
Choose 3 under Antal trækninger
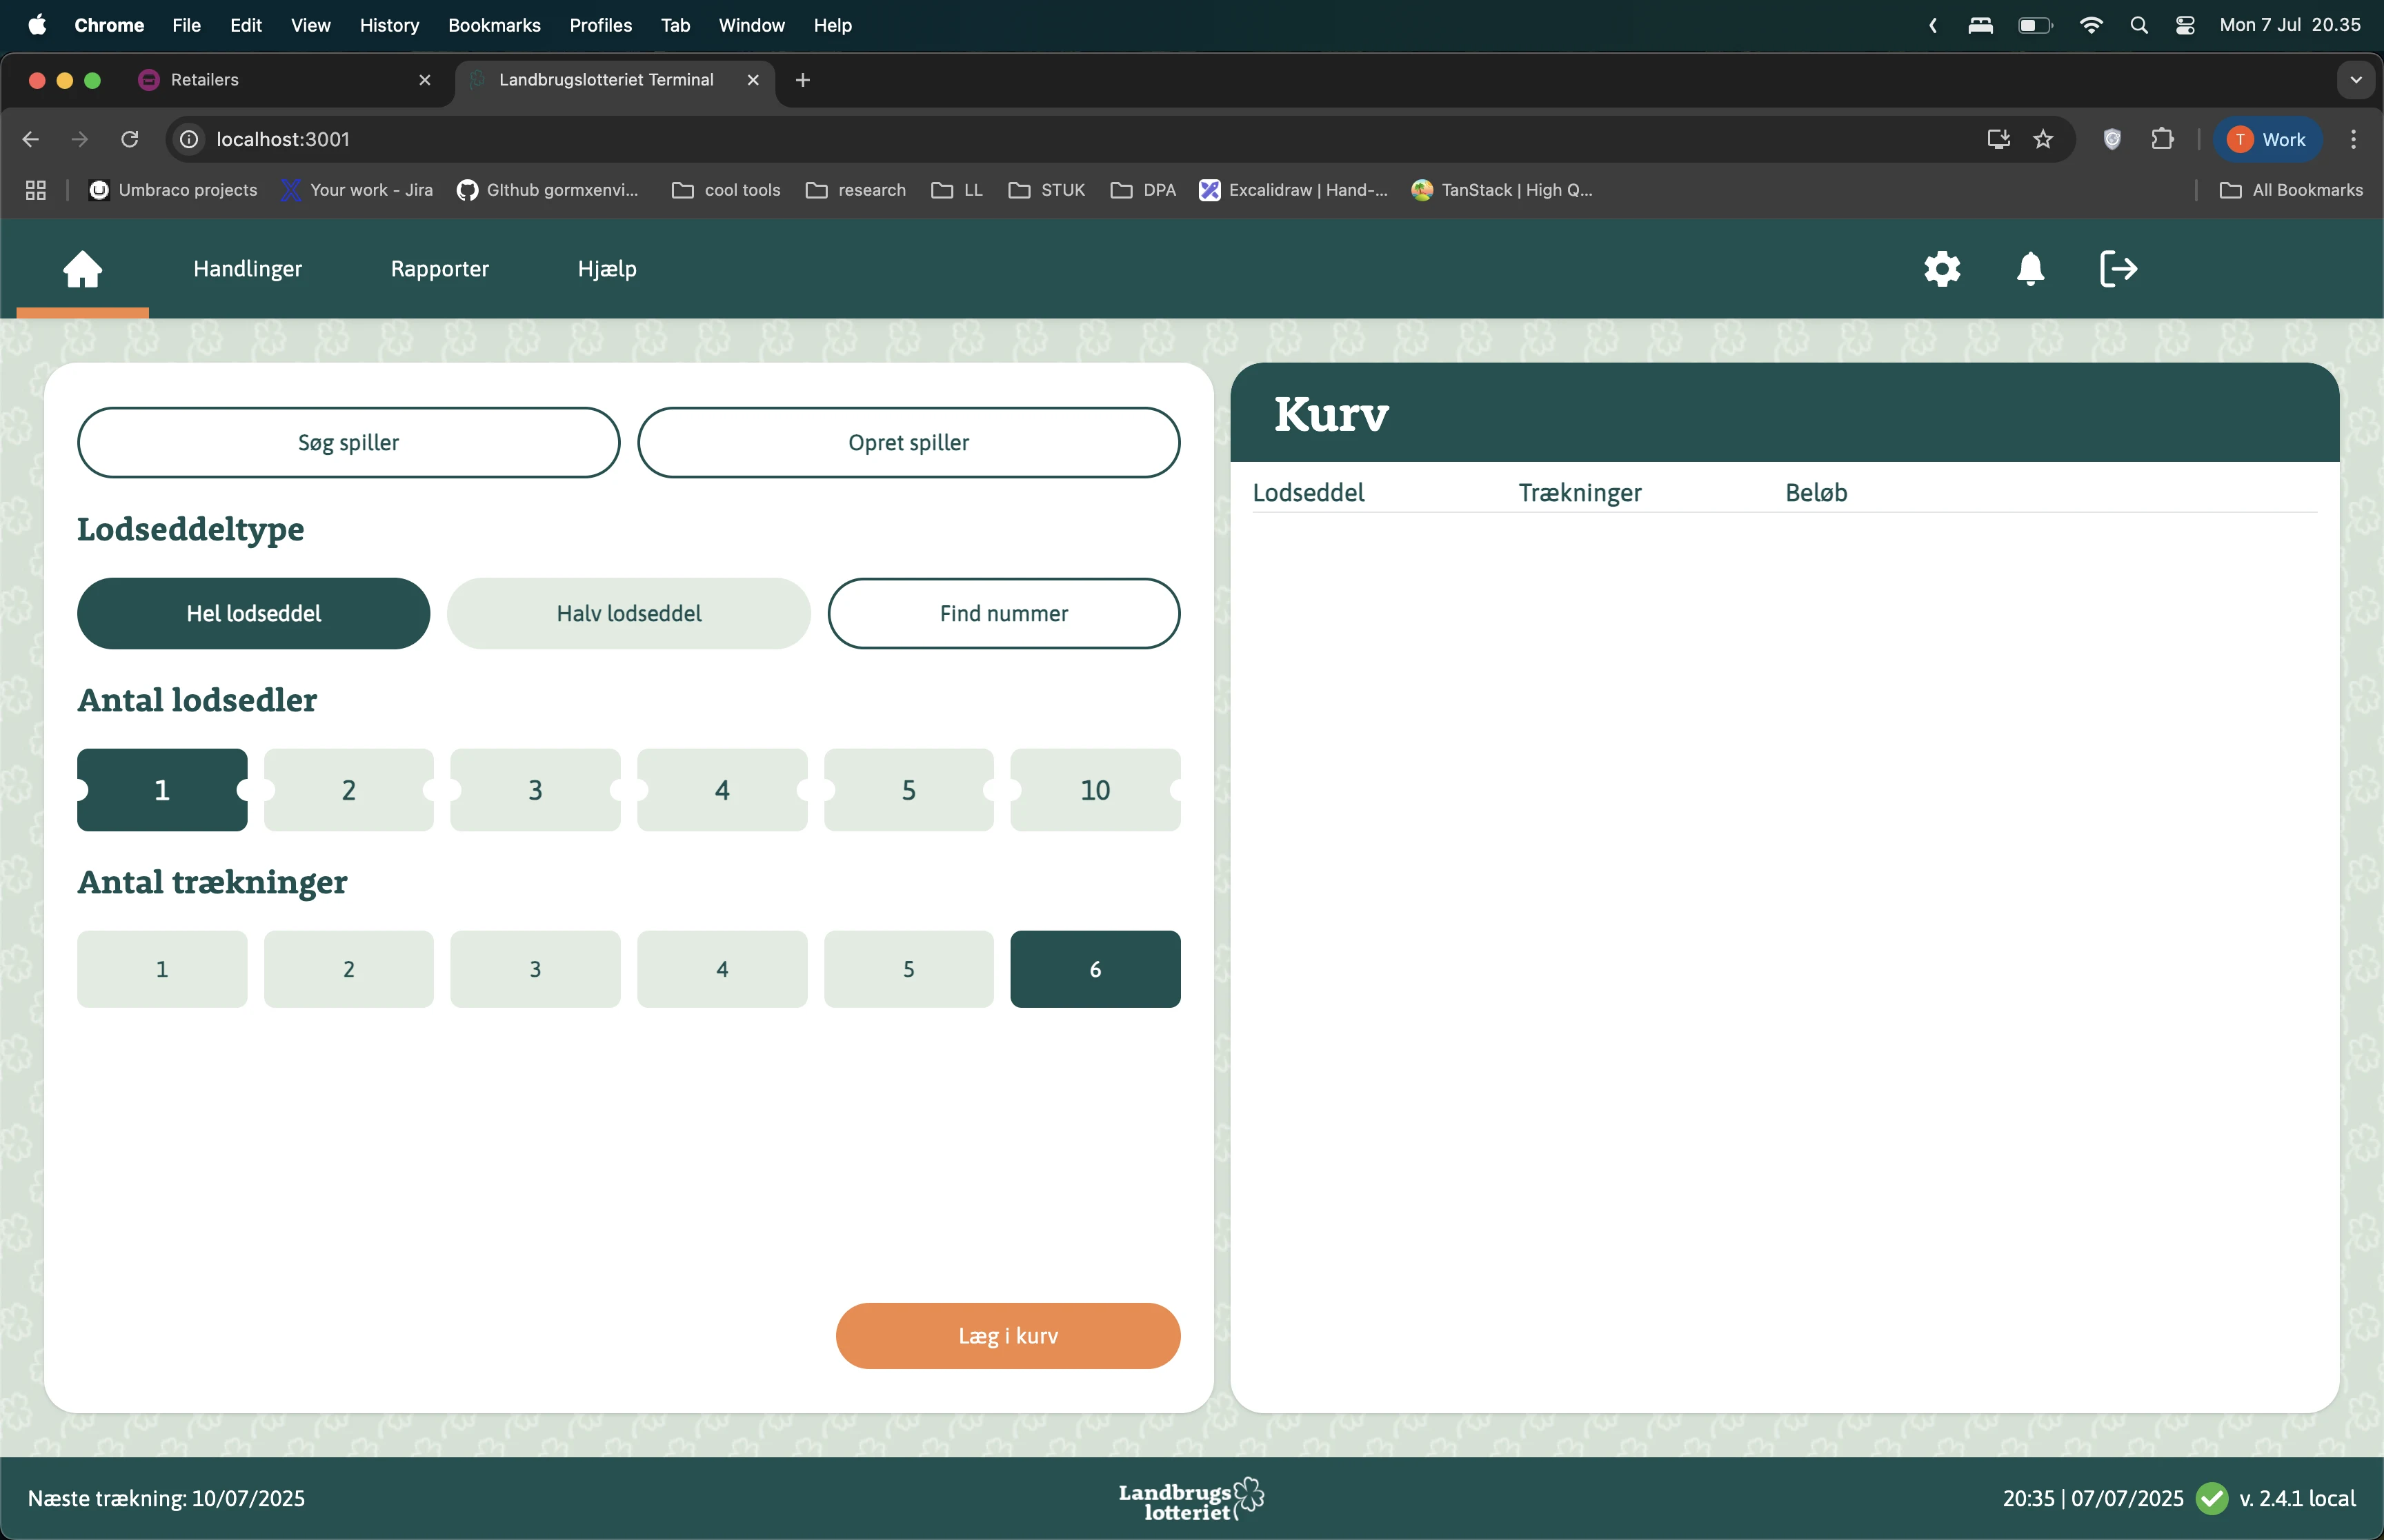535,969
